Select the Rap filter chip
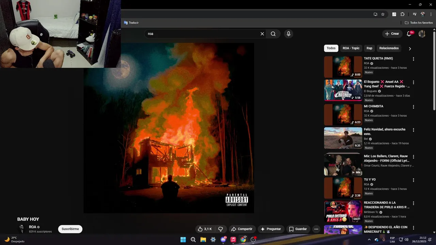The height and width of the screenshot is (245, 436). (x=369, y=48)
